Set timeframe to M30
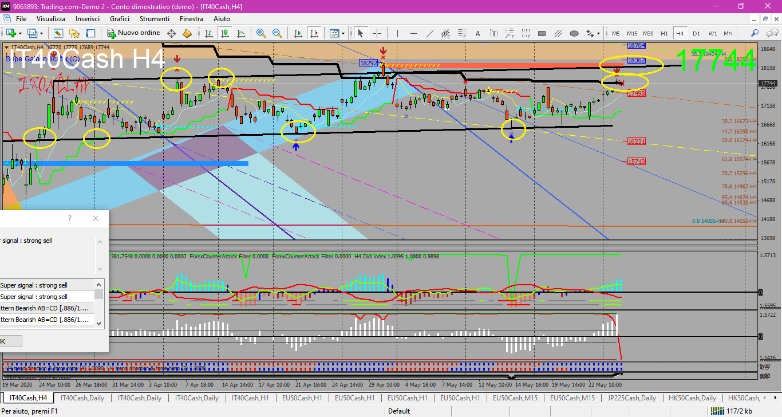The width and height of the screenshot is (782, 417). pyautogui.click(x=648, y=33)
